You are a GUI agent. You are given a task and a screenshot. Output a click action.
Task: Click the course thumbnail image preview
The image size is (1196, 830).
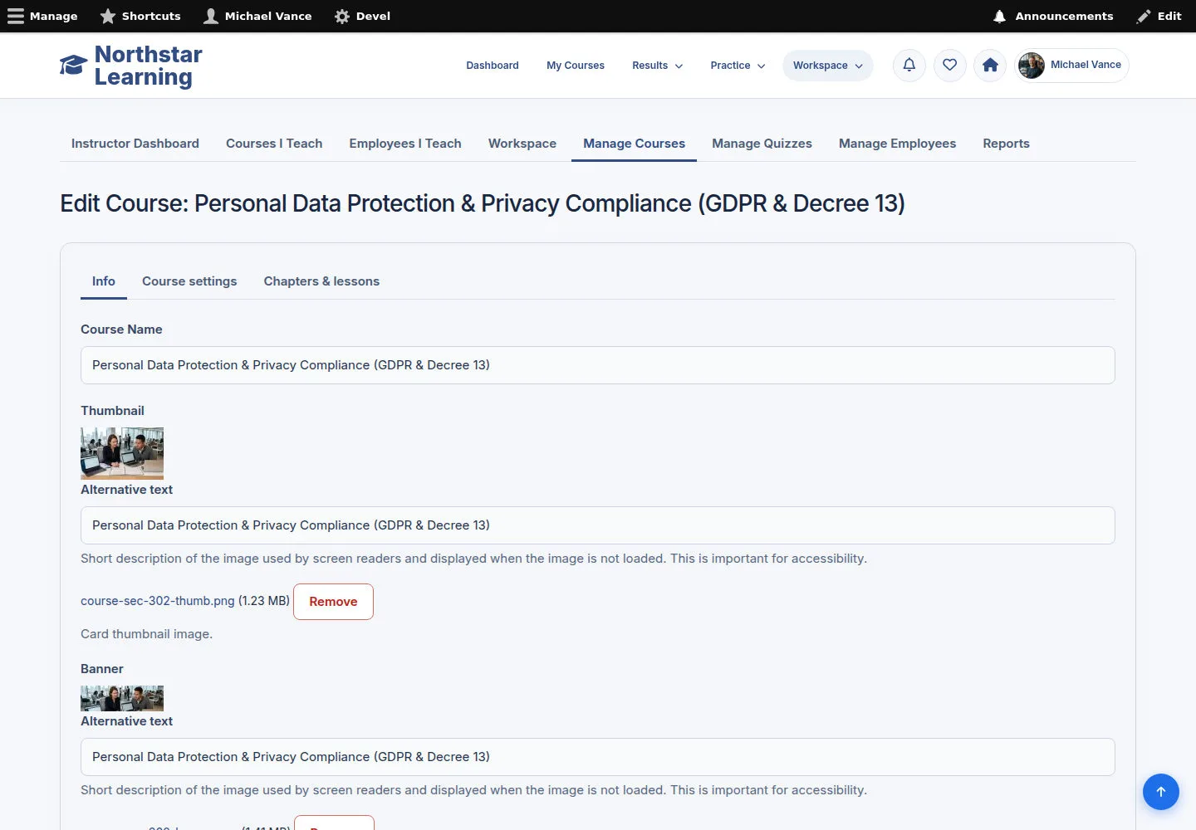click(122, 453)
